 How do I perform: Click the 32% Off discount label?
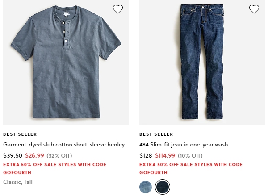click(x=59, y=156)
